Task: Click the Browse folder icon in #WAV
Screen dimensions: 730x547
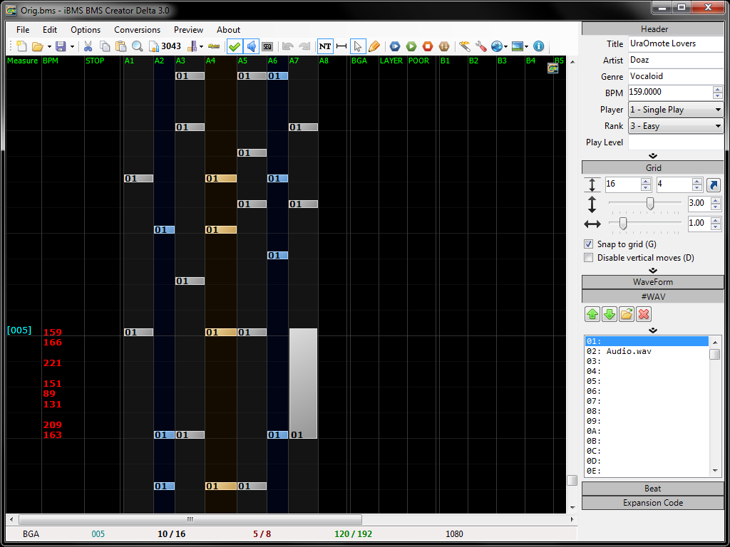Action: pos(627,314)
